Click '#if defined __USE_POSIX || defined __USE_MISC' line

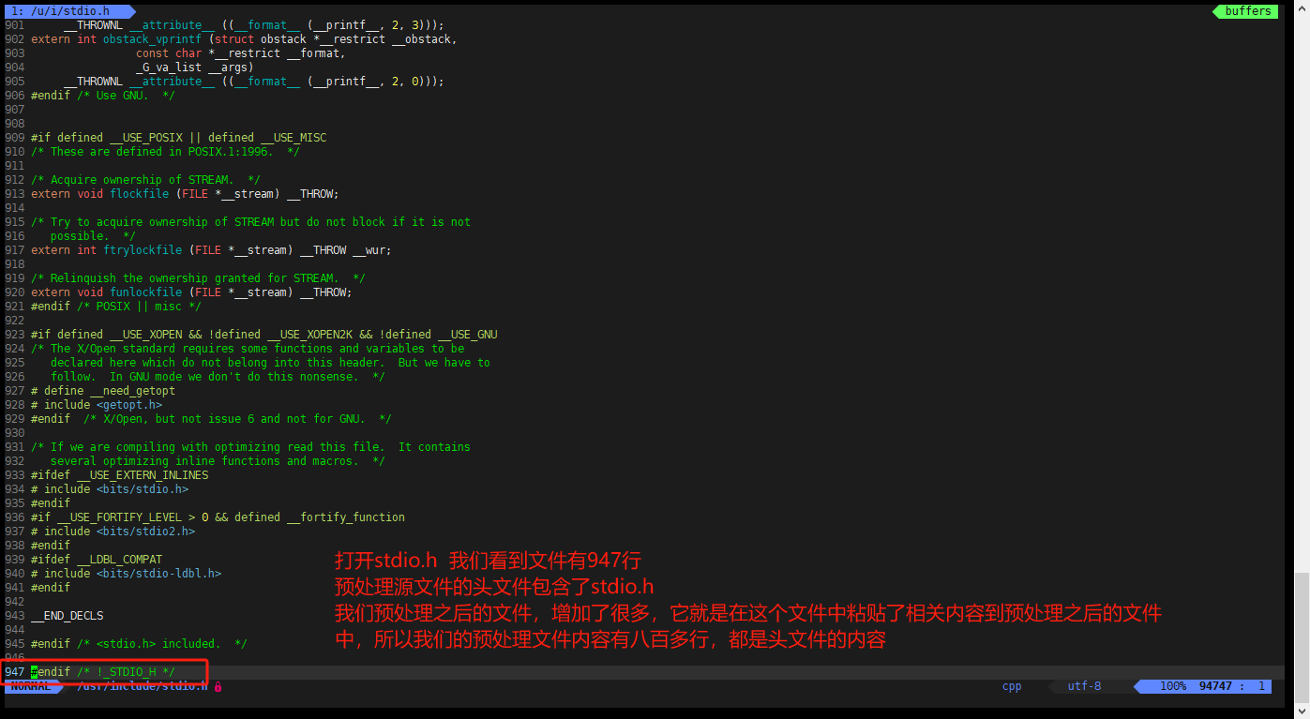[x=178, y=138]
